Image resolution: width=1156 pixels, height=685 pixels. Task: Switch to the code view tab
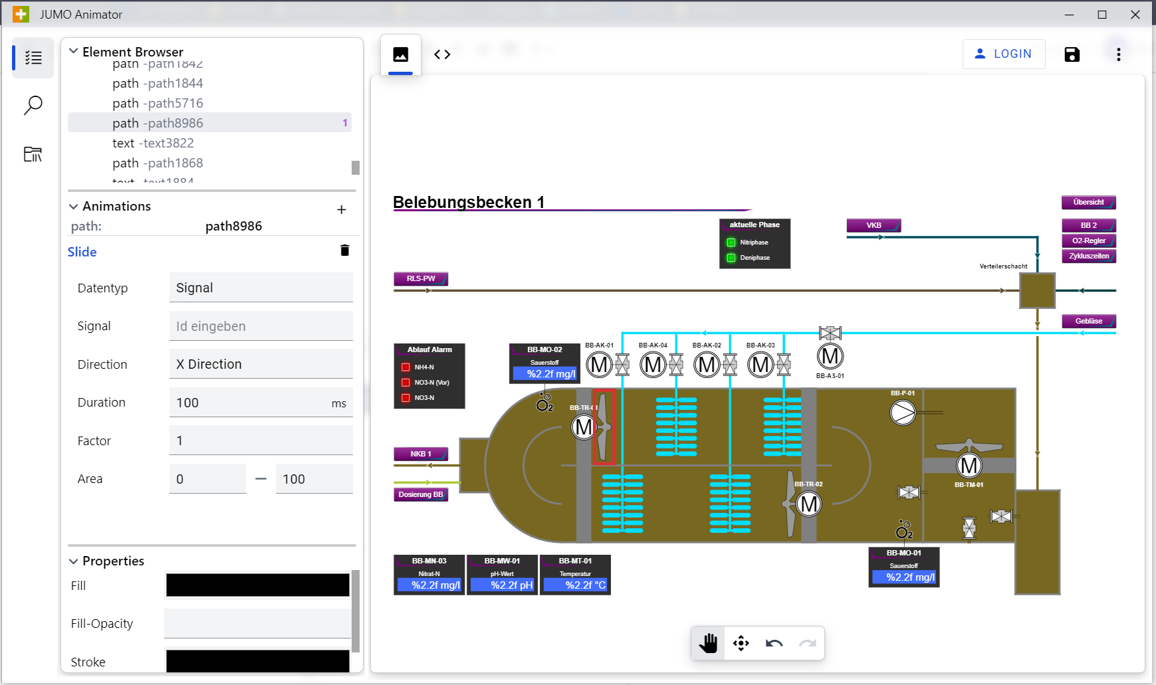pos(442,54)
